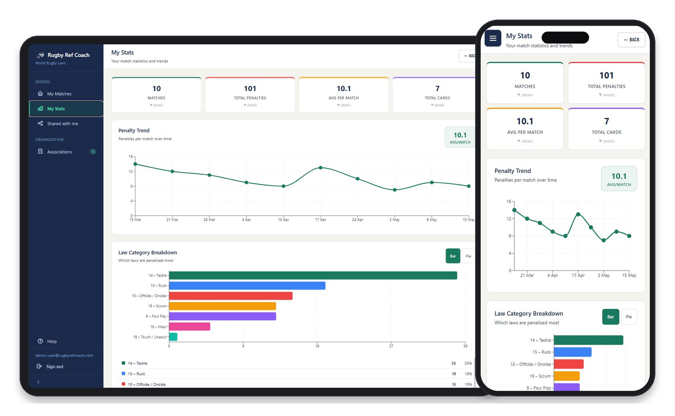
Task: Click the Shared with me share icon
Action: point(40,123)
